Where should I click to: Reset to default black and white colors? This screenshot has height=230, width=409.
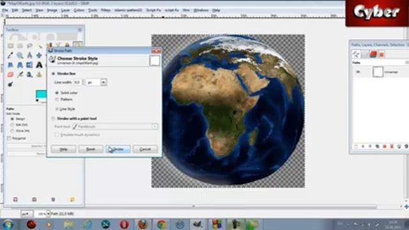click(x=37, y=100)
